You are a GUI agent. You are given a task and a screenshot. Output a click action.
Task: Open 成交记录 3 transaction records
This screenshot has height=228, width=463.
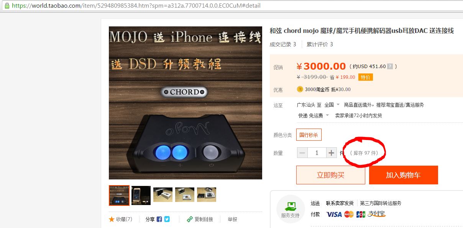[283, 44]
